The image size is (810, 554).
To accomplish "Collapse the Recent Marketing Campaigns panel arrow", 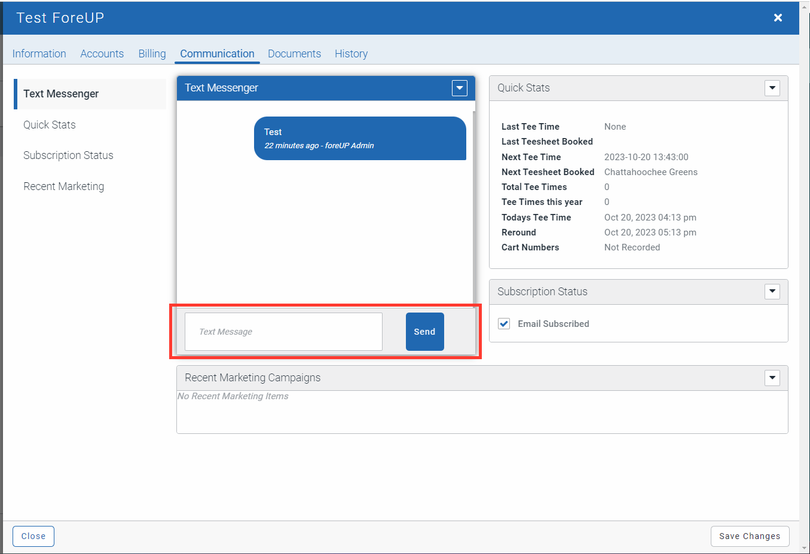I will (772, 378).
